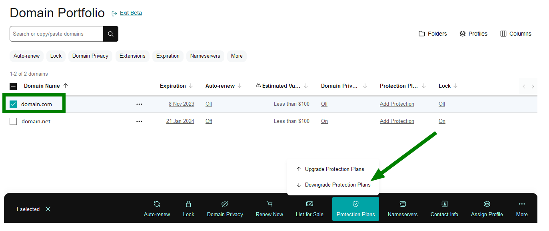549x231 pixels.
Task: Uncheck the domain.com checkbox
Action: [x=13, y=104]
